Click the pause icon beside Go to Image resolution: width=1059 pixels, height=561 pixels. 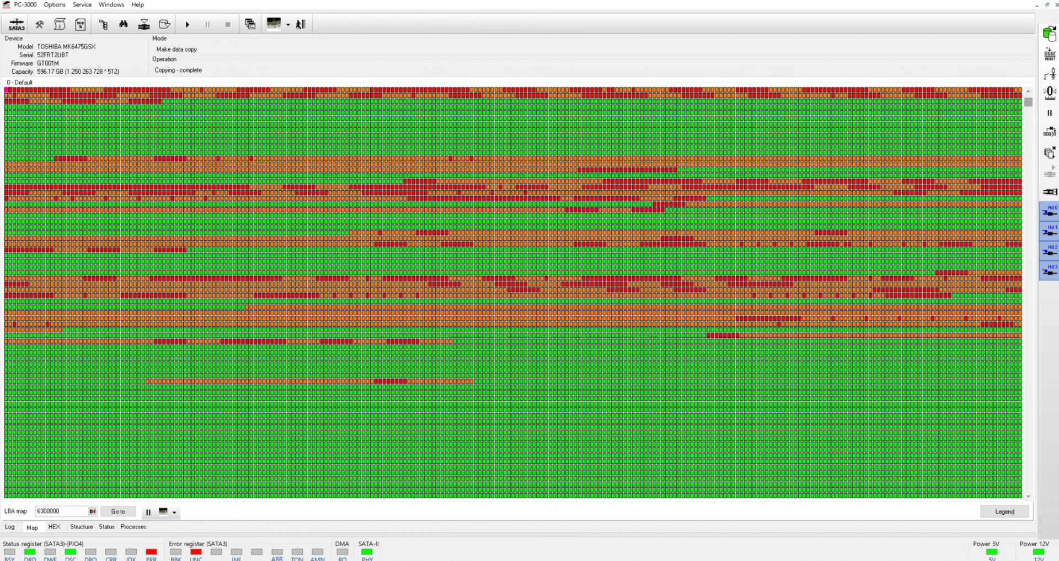tap(148, 512)
